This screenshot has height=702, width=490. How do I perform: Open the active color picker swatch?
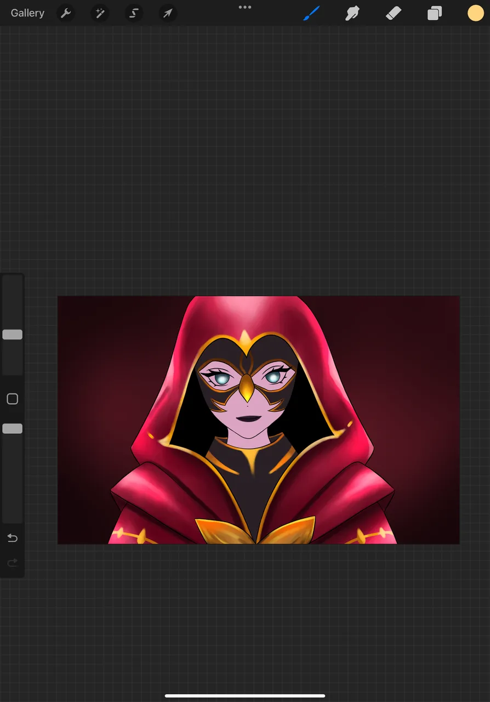pyautogui.click(x=475, y=13)
